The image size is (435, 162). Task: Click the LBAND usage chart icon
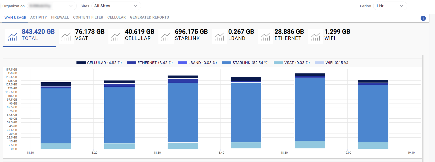(219, 37)
